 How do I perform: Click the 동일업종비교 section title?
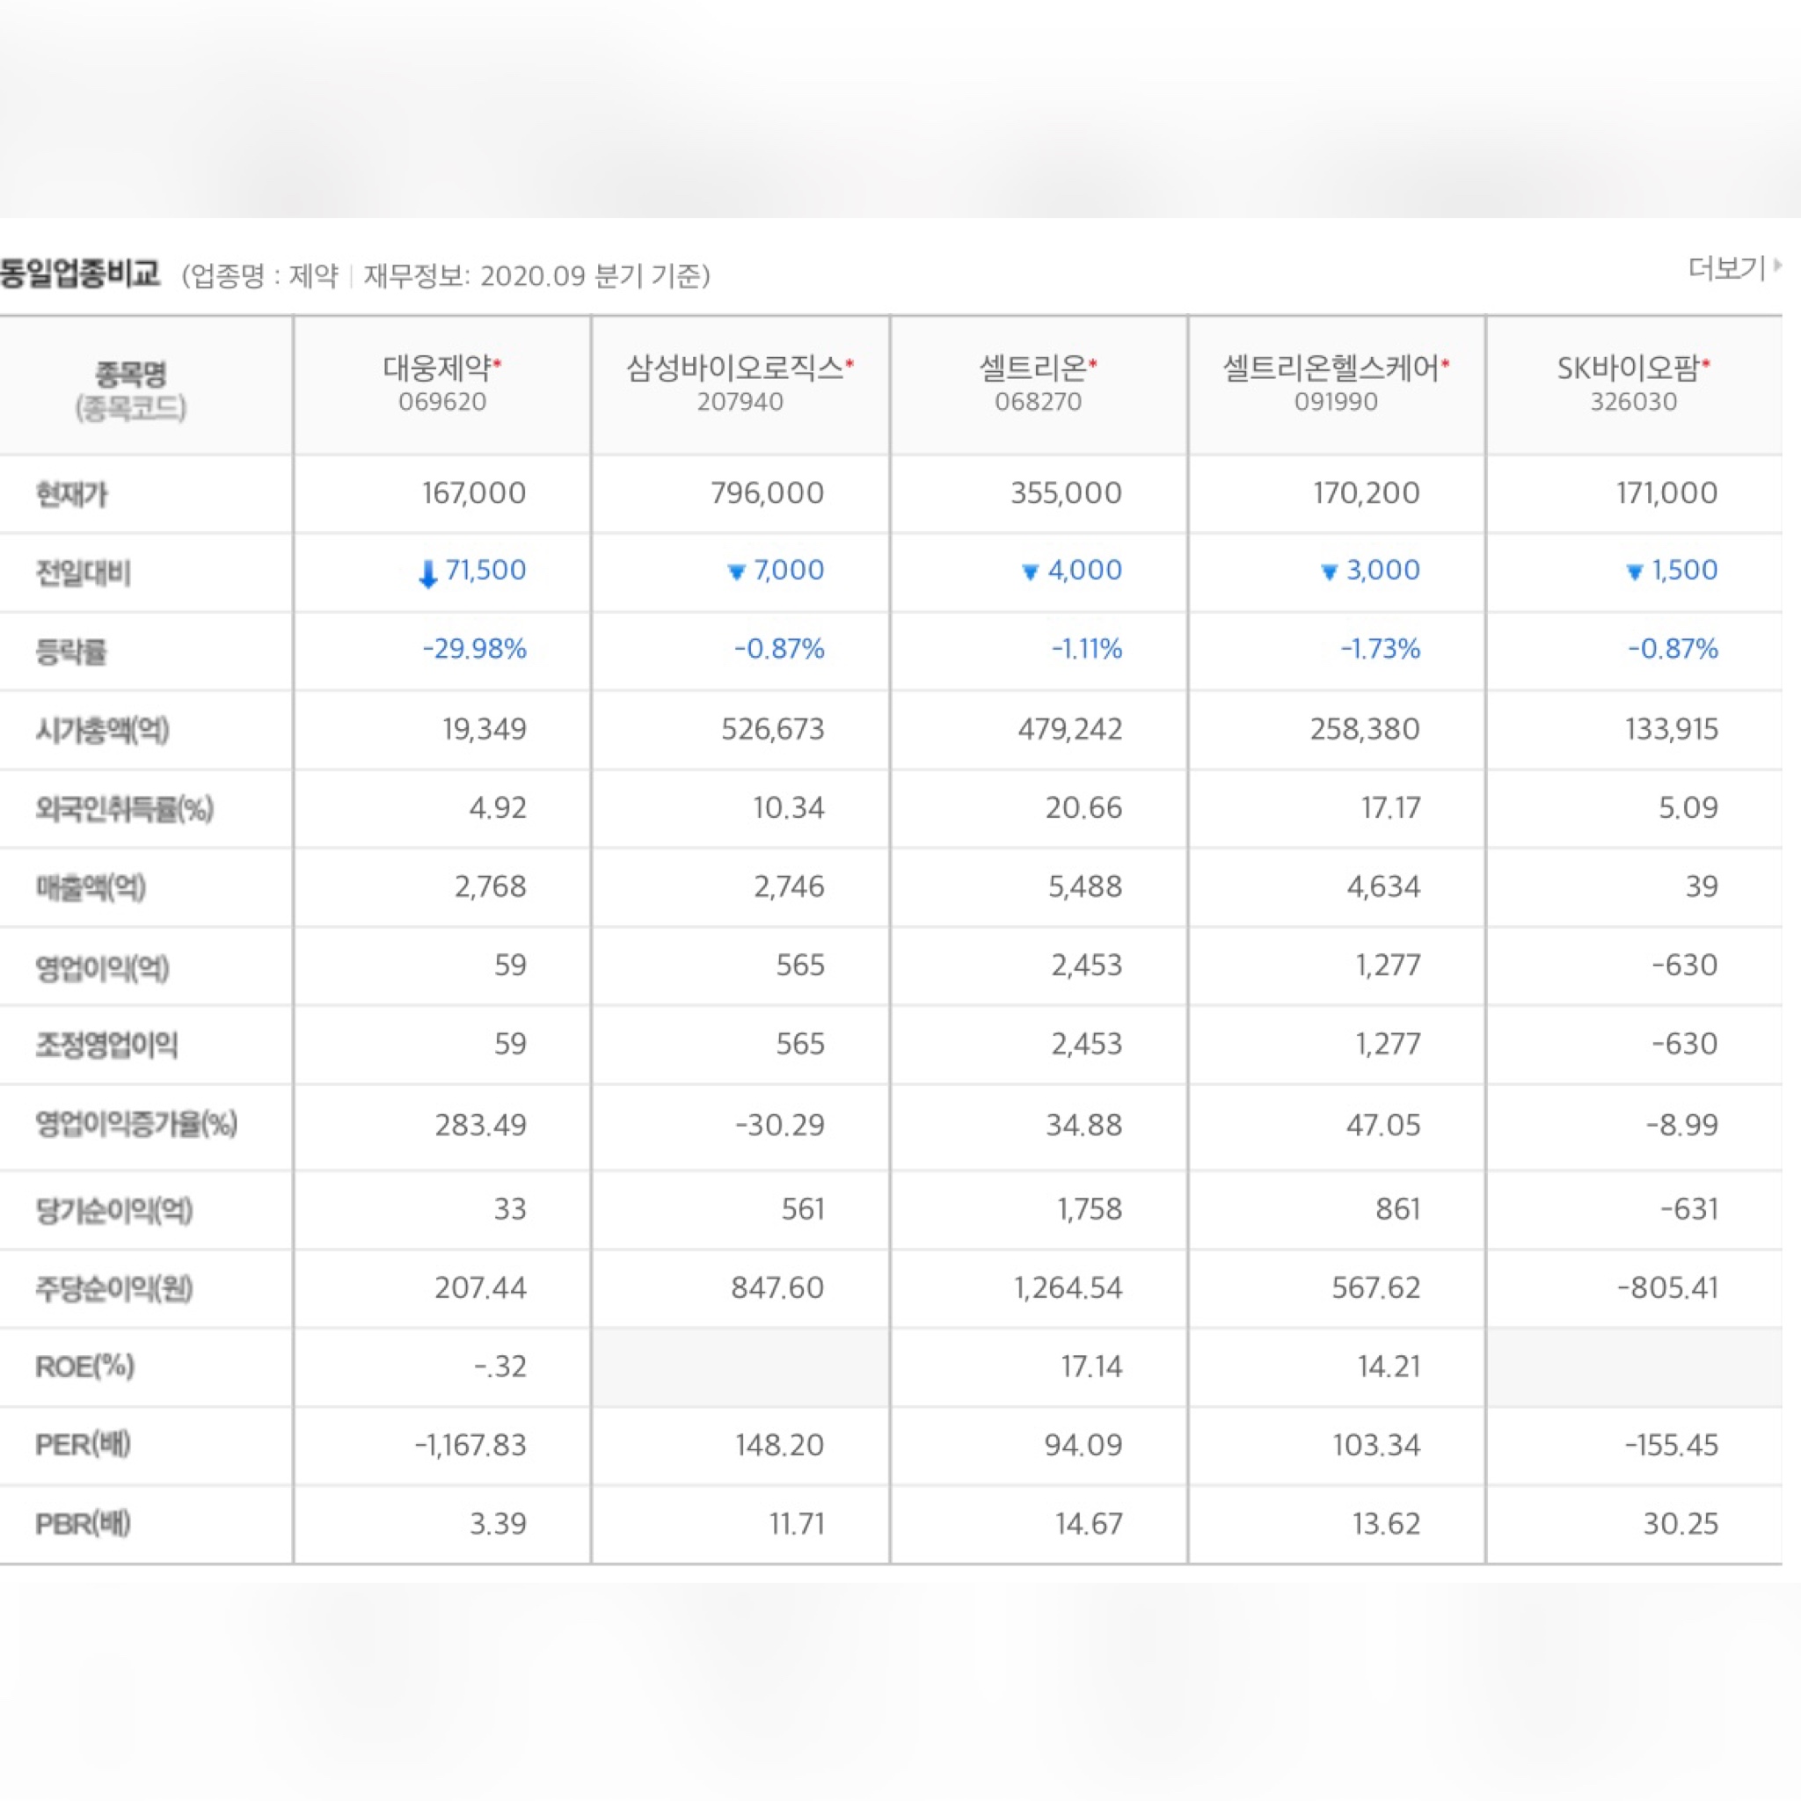(80, 273)
